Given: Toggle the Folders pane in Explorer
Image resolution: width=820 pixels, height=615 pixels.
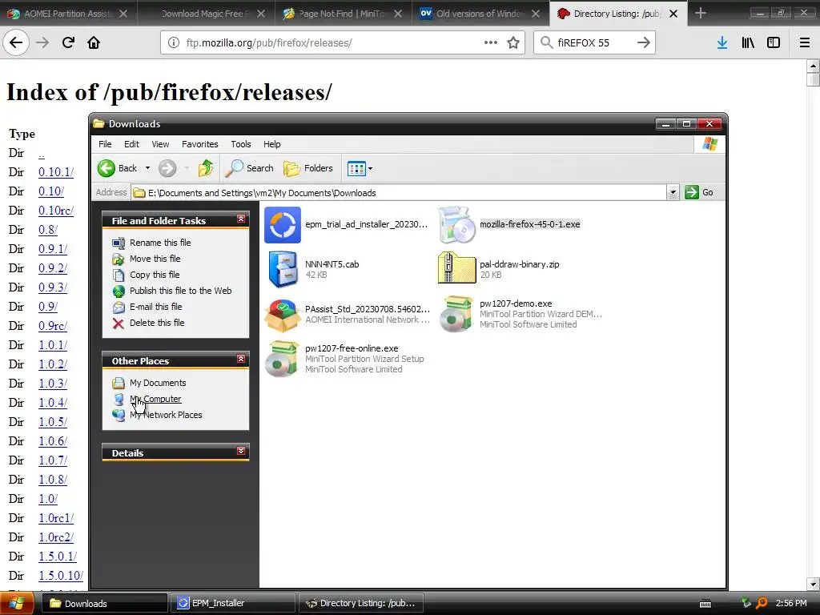Looking at the screenshot, I should pos(308,168).
